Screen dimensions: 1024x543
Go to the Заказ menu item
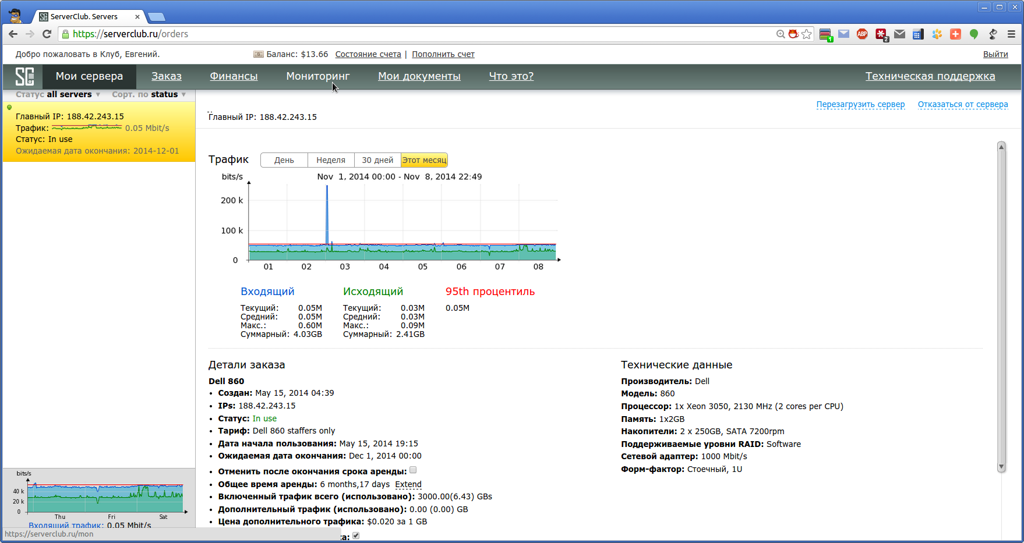pyautogui.click(x=167, y=76)
